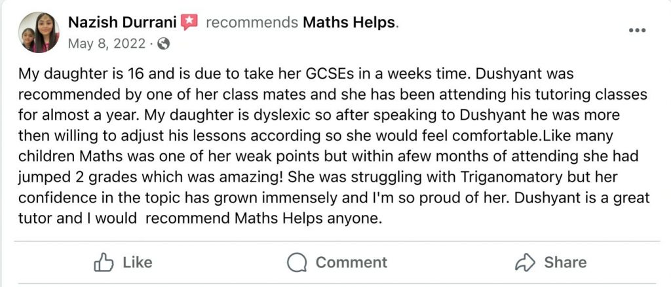Open the May 8, 2022 timestamp link
671x287 pixels.
[107, 44]
